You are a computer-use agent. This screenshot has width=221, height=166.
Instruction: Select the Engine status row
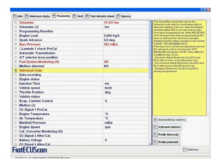click(x=81, y=79)
